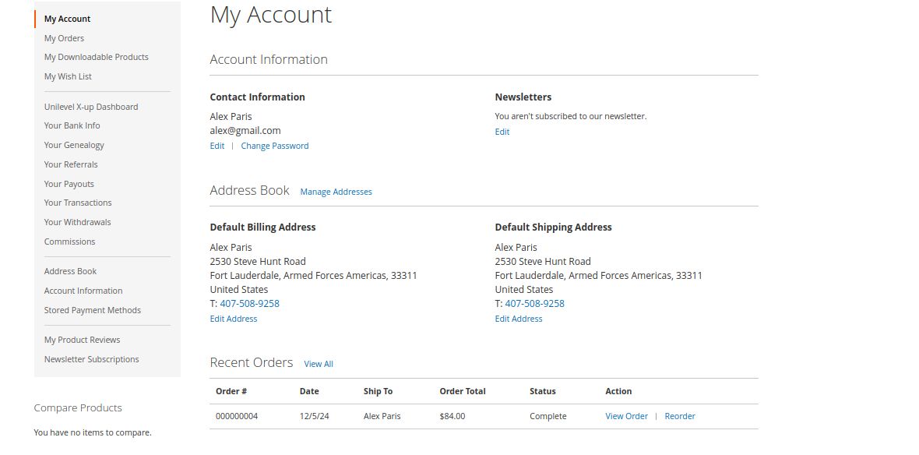
Task: Open Stored Payment Methods
Action: point(92,310)
